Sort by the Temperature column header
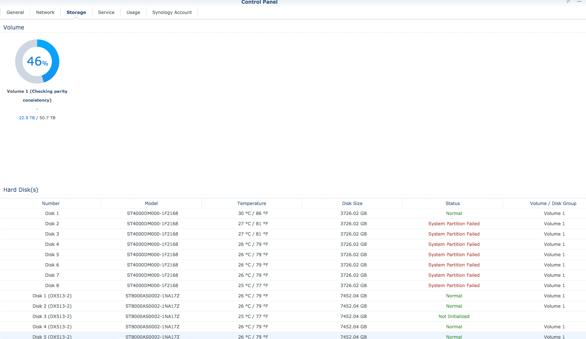This screenshot has height=339, width=586. point(252,204)
